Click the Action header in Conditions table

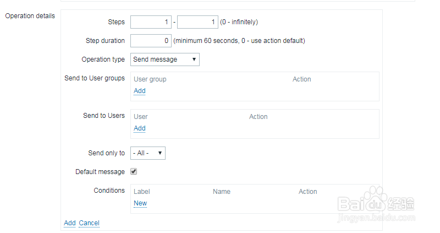[307, 192]
